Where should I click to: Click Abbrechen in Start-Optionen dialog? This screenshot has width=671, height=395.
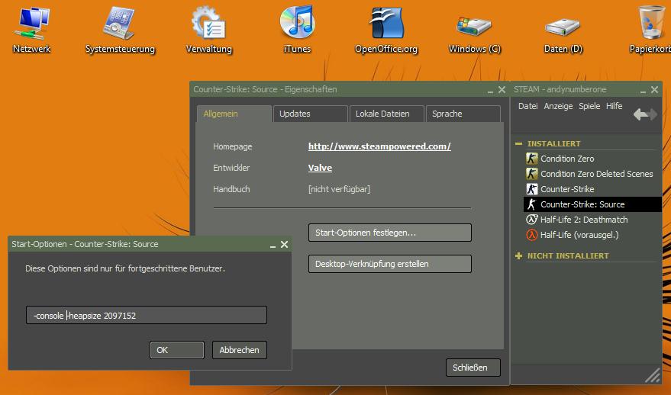coord(240,350)
